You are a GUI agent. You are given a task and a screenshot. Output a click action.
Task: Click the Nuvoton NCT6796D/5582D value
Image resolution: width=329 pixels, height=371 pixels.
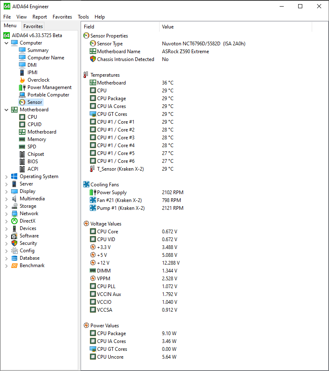coord(204,44)
